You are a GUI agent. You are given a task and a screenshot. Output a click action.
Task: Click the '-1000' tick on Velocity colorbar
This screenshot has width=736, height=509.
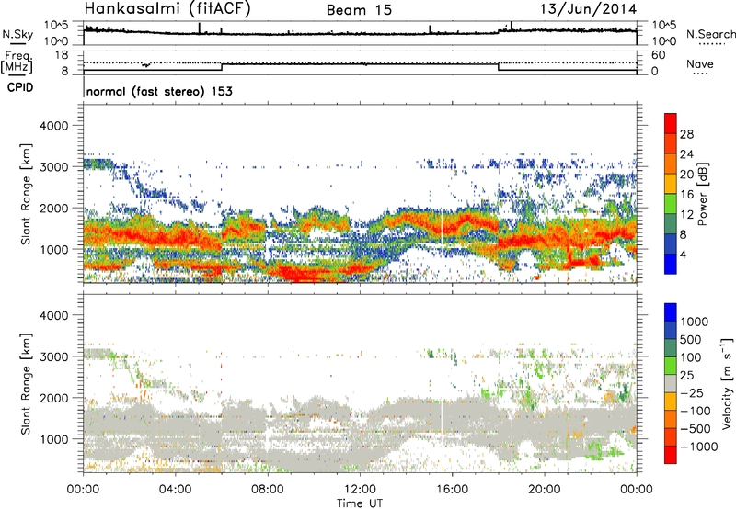click(x=698, y=447)
